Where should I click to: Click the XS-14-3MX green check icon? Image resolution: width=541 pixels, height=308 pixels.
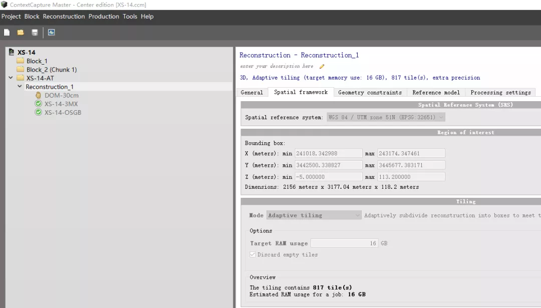pos(38,104)
